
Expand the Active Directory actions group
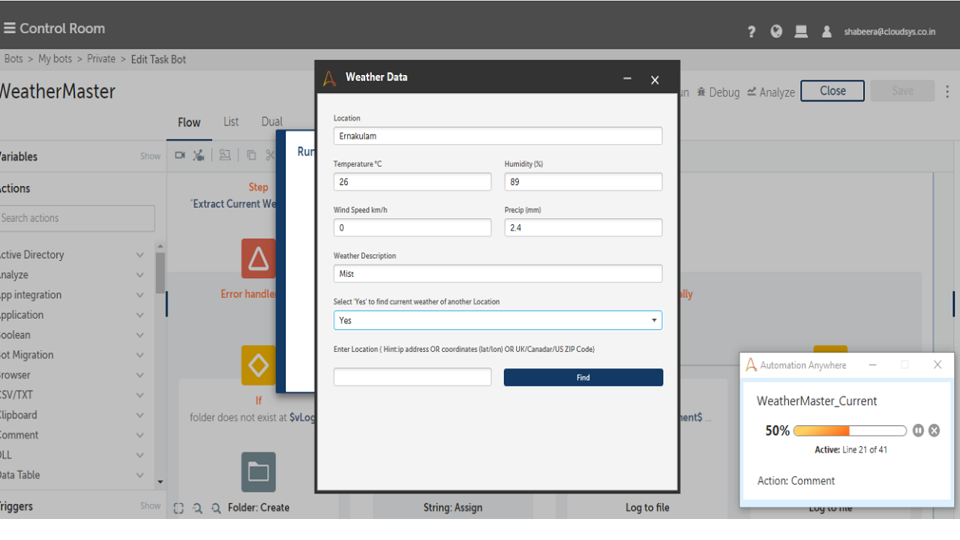(139, 255)
